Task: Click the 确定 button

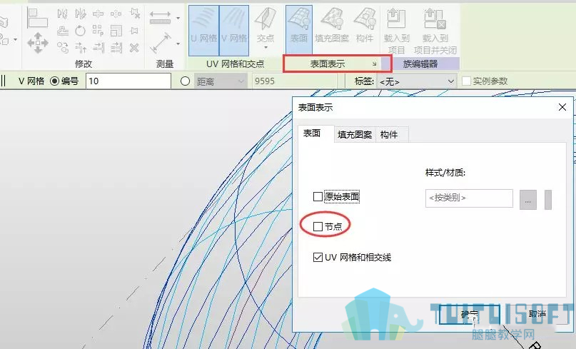Action: 470,315
